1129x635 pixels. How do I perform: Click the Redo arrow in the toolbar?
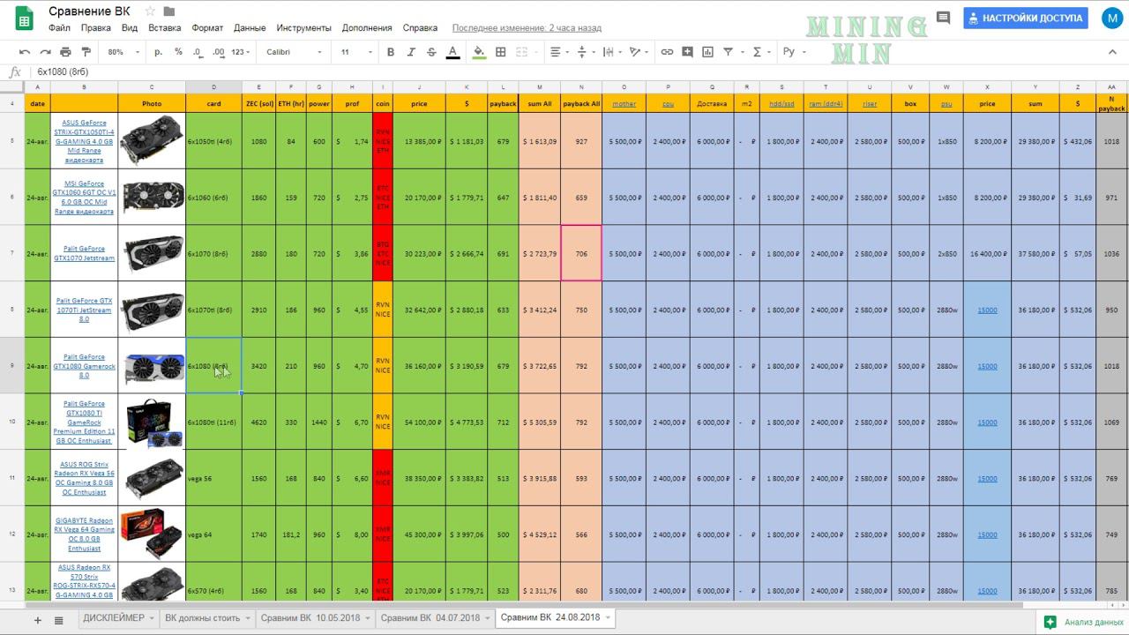tap(45, 52)
